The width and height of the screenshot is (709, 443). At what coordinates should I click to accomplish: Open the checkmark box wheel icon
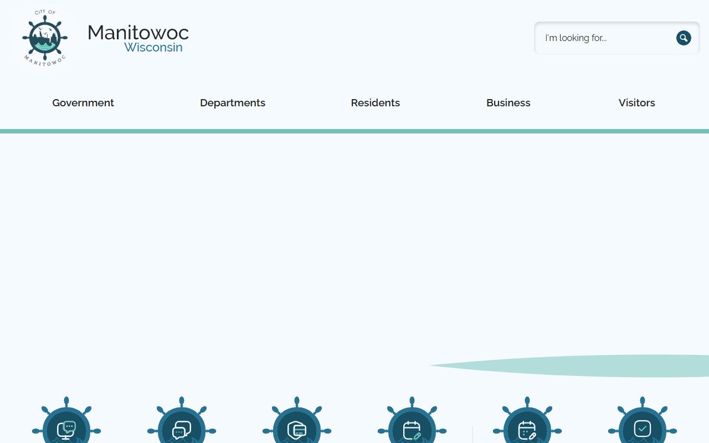click(643, 421)
